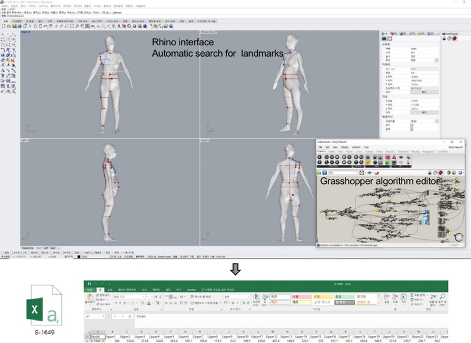Click the Undo icon in Rhino toolbar
This screenshot has height=343, width=471.
click(x=47, y=26)
